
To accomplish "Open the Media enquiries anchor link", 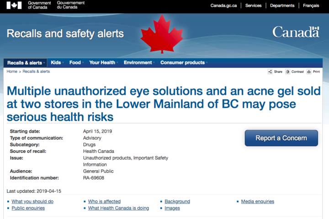I will point(257,201).
